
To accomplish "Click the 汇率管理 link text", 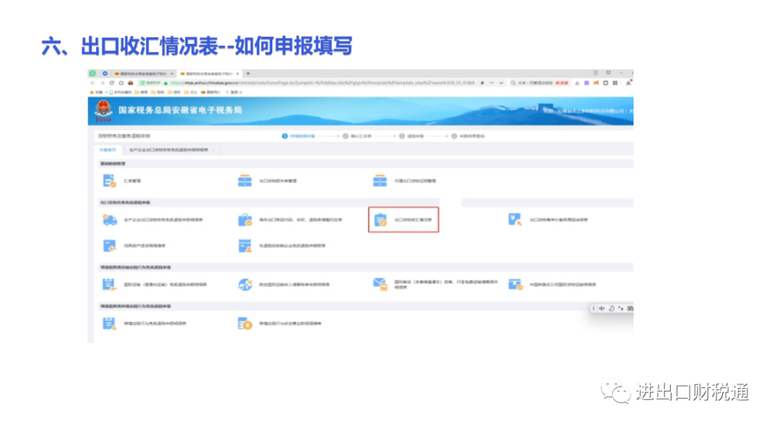I will click(133, 181).
